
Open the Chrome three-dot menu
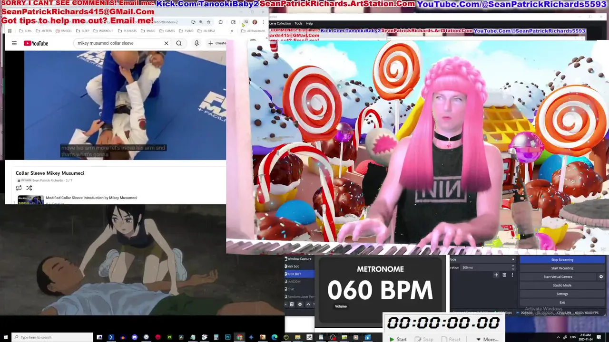pos(263,22)
